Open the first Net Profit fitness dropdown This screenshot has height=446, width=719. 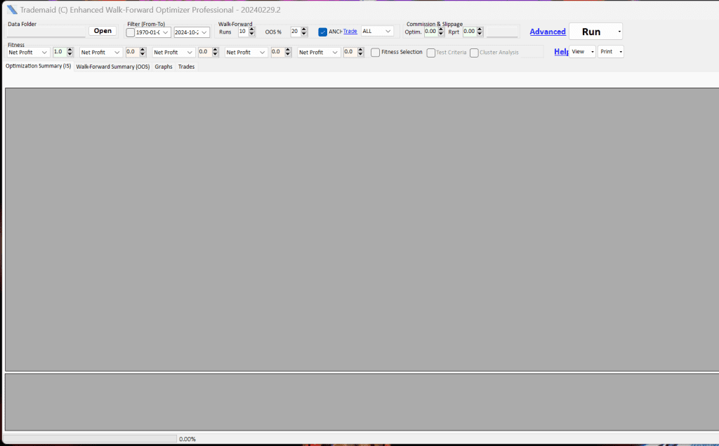pos(45,53)
